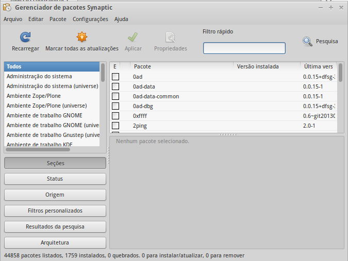Sort by the Versão instalada column header
Image resolution: width=348 pixels, height=261 pixels.
click(x=267, y=66)
